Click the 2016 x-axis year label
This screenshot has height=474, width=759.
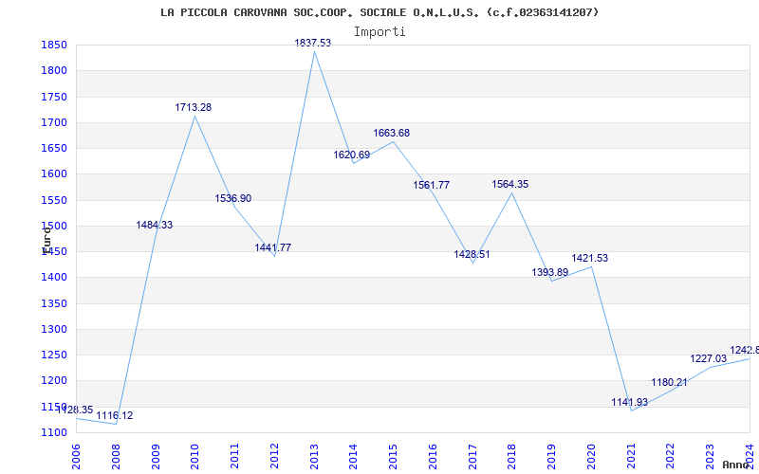(x=433, y=456)
